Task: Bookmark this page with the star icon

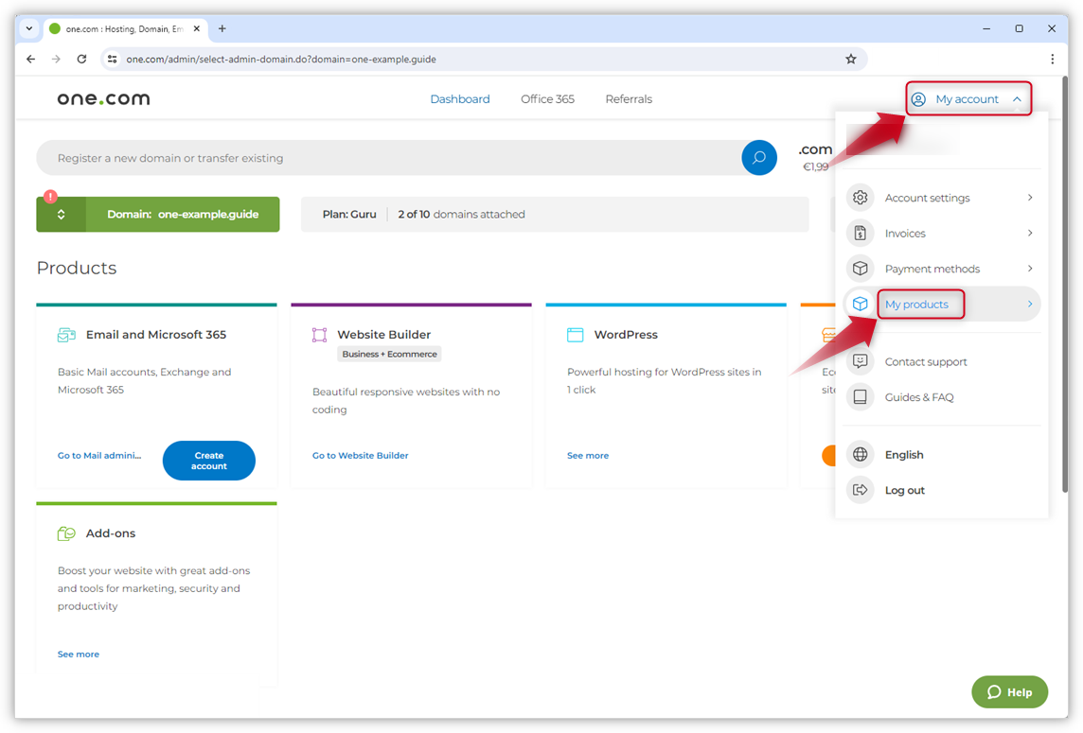Action: coord(850,59)
